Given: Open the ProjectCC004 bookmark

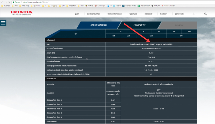Looking at the screenshot, I should (144, 6).
